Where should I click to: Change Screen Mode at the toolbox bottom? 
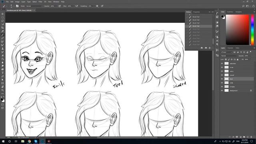coord(2,108)
